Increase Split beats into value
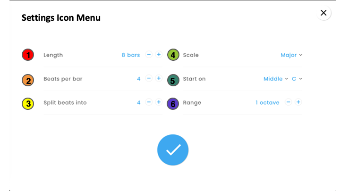 pyautogui.click(x=159, y=102)
